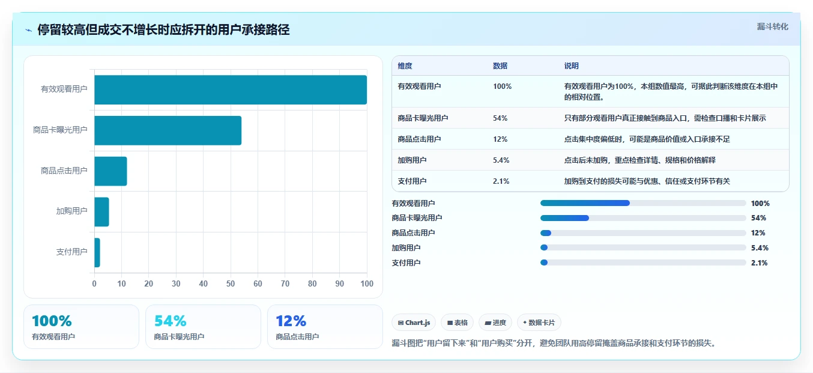Click the 加购用户 bar in the chart
The width and height of the screenshot is (813, 373).
pyautogui.click(x=101, y=212)
